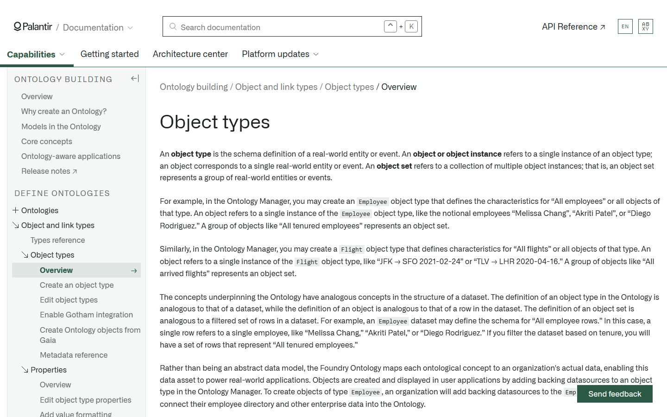
Task: Open Models in the Ontology page
Action: pyautogui.click(x=61, y=126)
